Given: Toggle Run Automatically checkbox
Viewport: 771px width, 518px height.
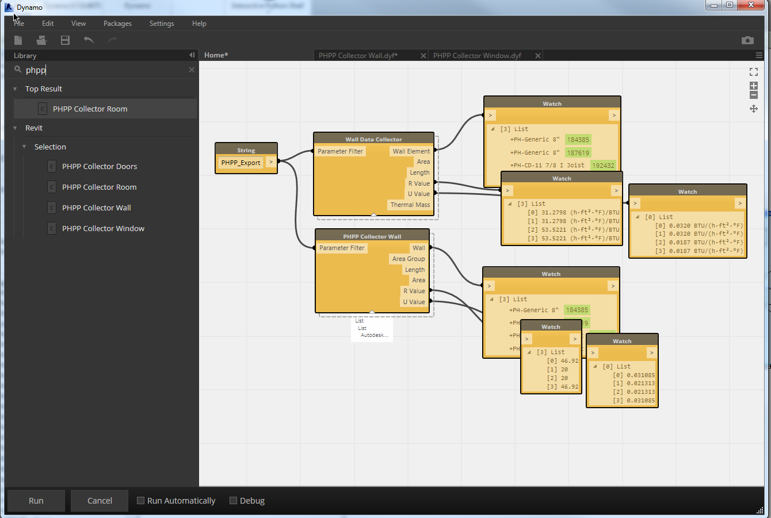Looking at the screenshot, I should pos(140,501).
